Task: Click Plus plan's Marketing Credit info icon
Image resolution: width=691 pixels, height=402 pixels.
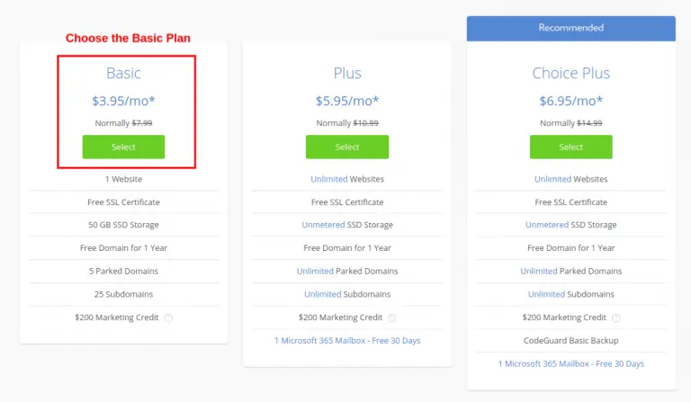Action: tap(391, 317)
